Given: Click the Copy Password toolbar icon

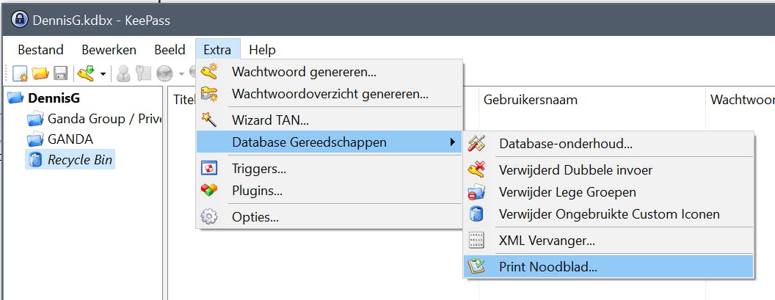Looking at the screenshot, I should (x=143, y=73).
